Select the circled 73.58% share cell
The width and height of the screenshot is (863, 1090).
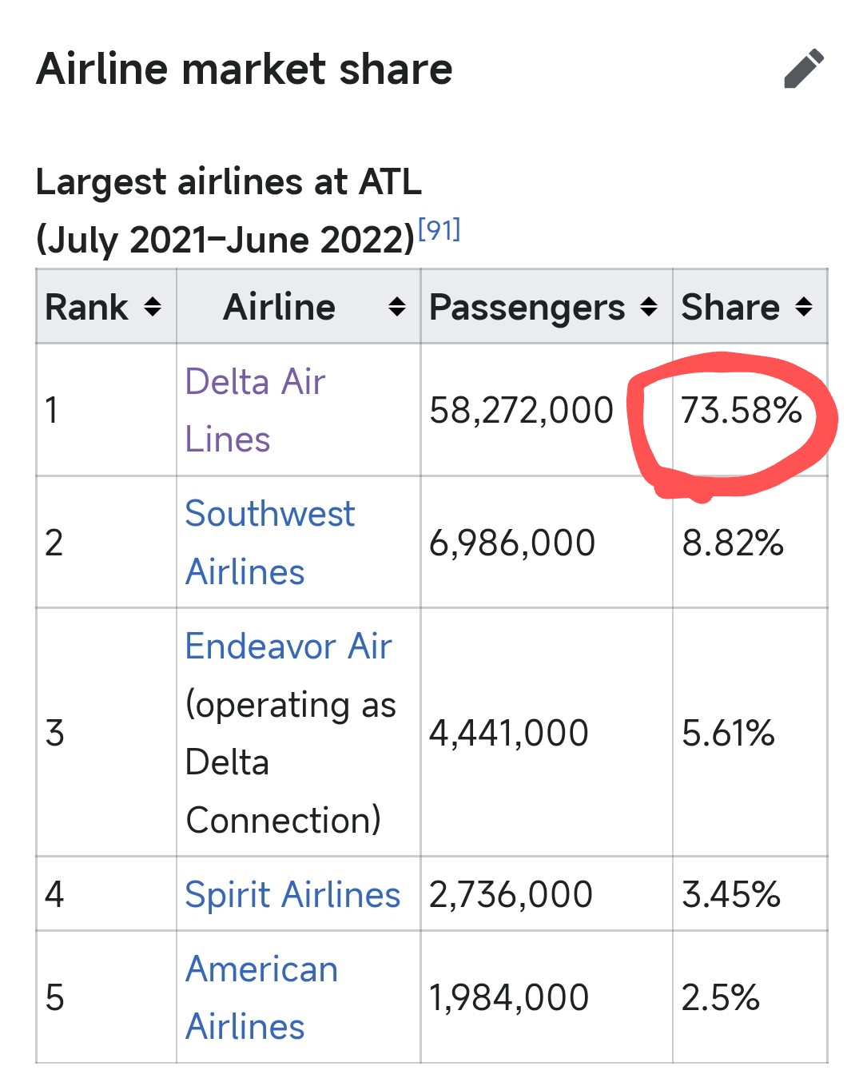click(x=741, y=411)
